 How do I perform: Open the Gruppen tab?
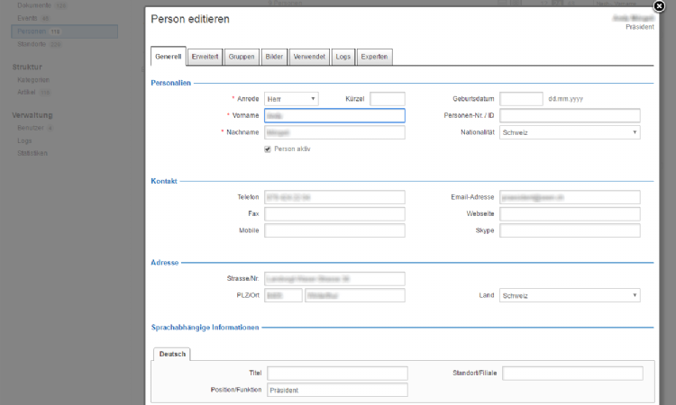241,57
